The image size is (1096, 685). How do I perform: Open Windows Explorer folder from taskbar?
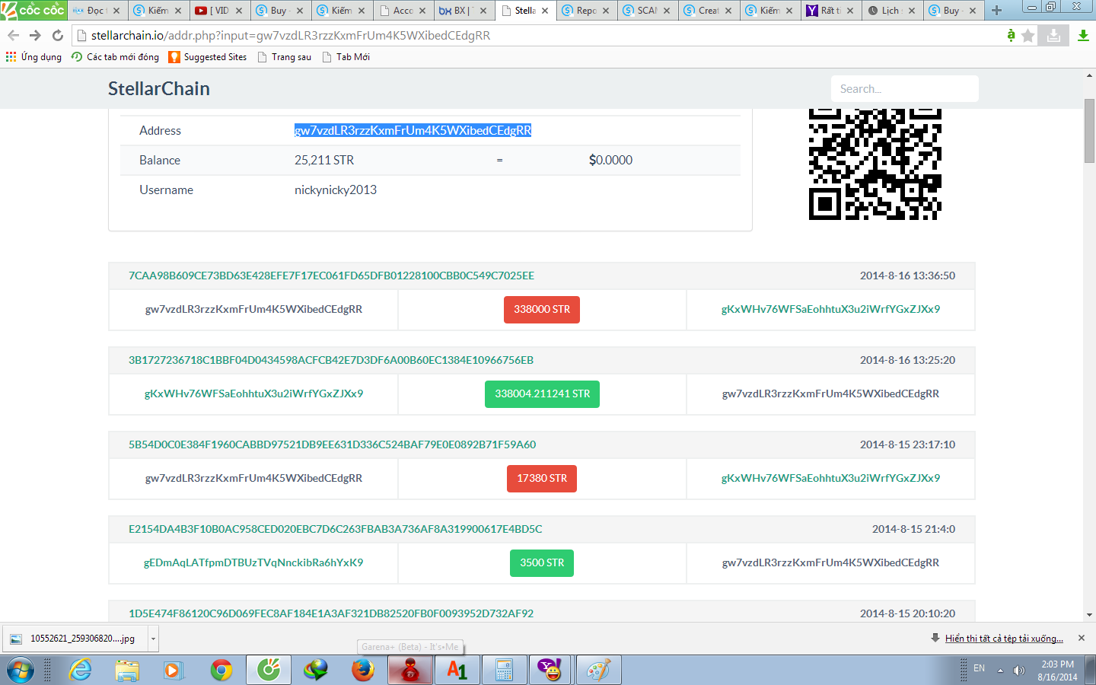pos(127,671)
